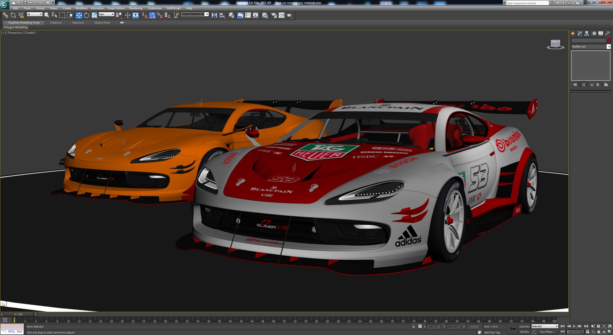Open the Material Editor
Screen dimensions: 613x335
(265, 15)
